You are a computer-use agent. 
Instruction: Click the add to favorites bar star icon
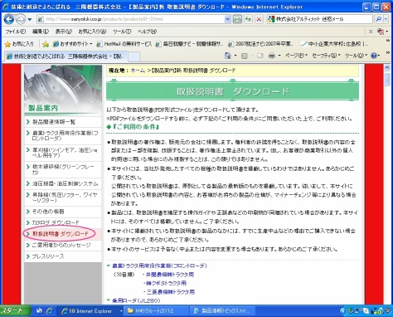point(46,44)
